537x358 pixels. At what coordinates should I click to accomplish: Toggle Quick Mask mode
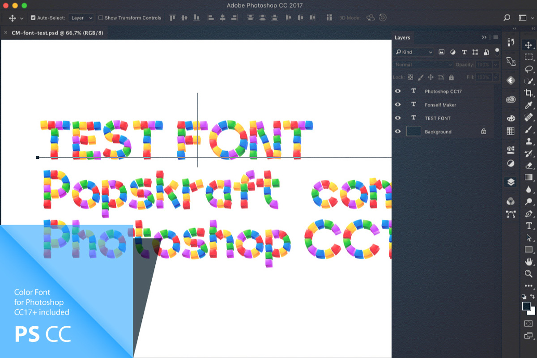pos(528,324)
